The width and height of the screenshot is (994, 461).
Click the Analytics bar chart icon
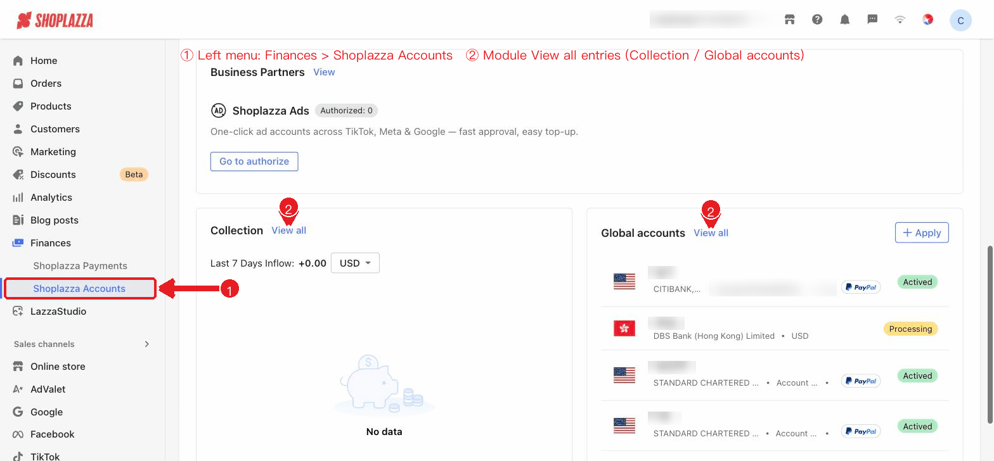click(x=18, y=198)
